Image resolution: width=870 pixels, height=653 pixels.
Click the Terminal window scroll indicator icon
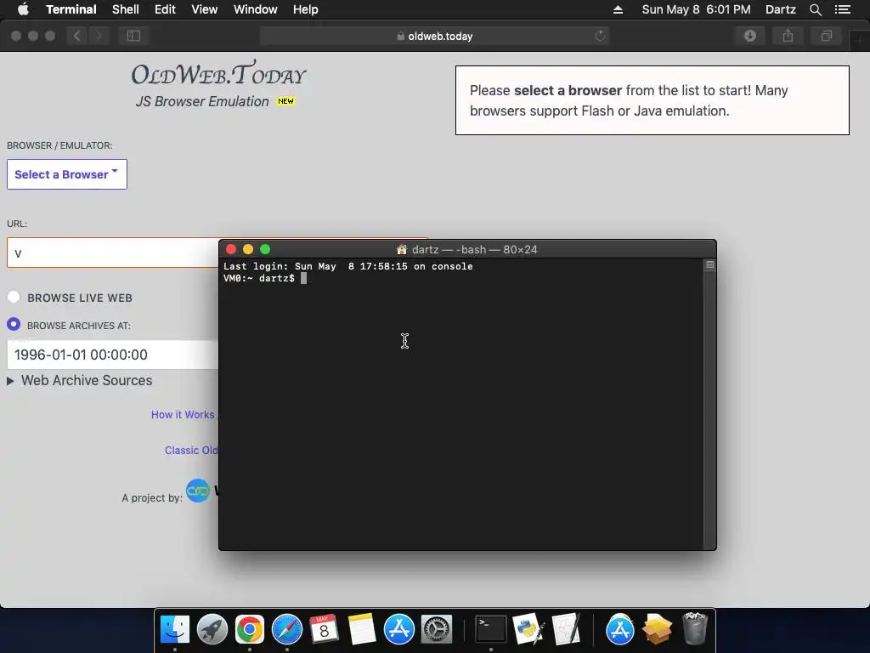tap(709, 265)
